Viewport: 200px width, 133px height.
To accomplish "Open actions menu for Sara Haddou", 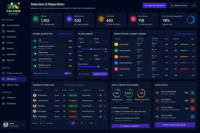I will pyautogui.click(x=105, y=111).
